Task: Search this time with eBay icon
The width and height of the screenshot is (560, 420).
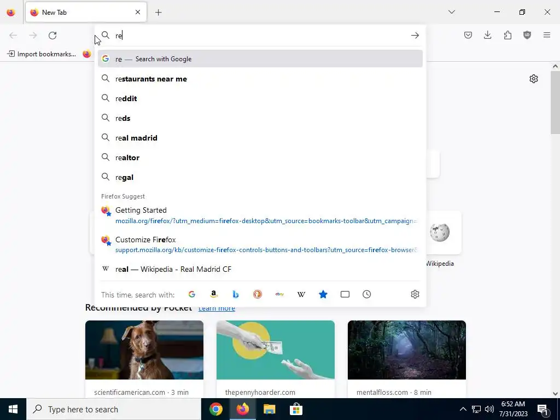Action: [x=279, y=294]
